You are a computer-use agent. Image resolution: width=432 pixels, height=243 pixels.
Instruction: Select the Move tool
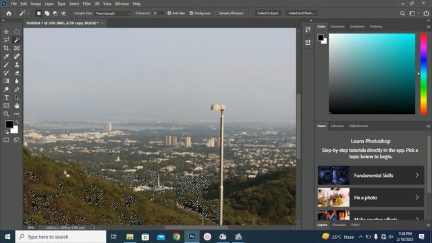[6, 32]
